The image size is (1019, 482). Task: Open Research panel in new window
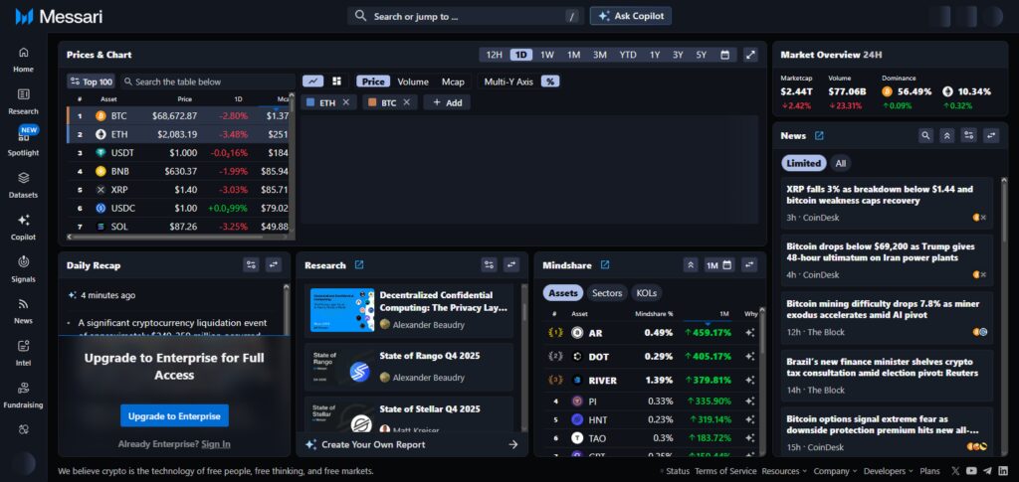tap(358, 264)
